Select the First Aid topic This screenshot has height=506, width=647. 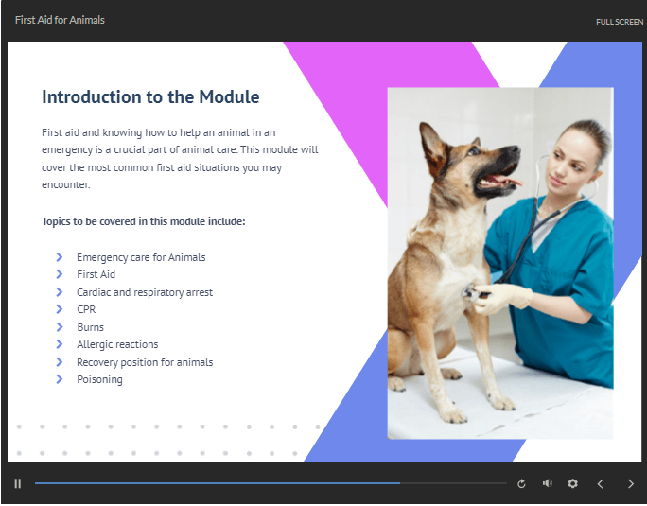pyautogui.click(x=96, y=274)
